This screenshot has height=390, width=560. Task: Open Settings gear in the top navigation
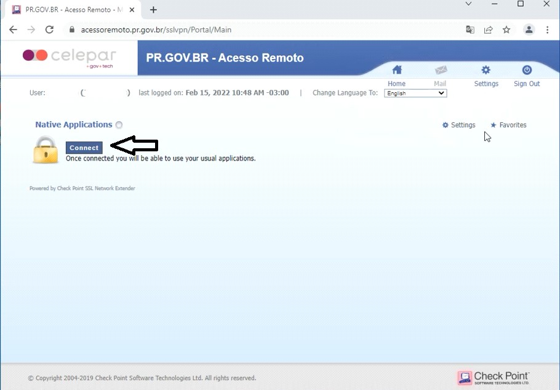tap(486, 70)
